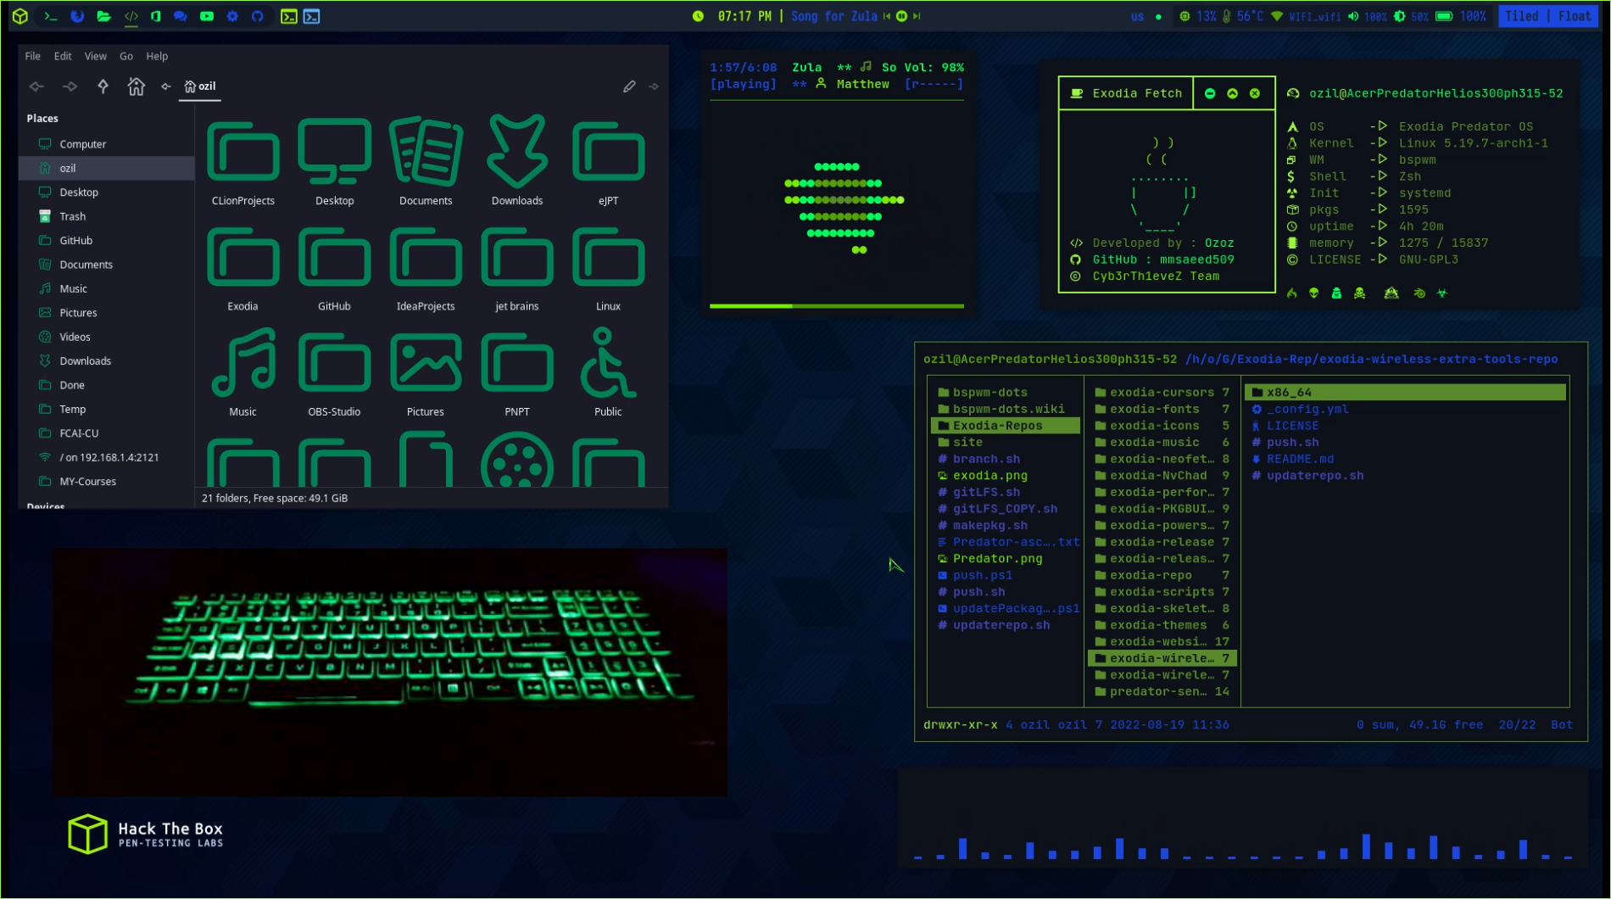Open the chat app launcher in top bar
The width and height of the screenshot is (1611, 899).
coord(181,16)
